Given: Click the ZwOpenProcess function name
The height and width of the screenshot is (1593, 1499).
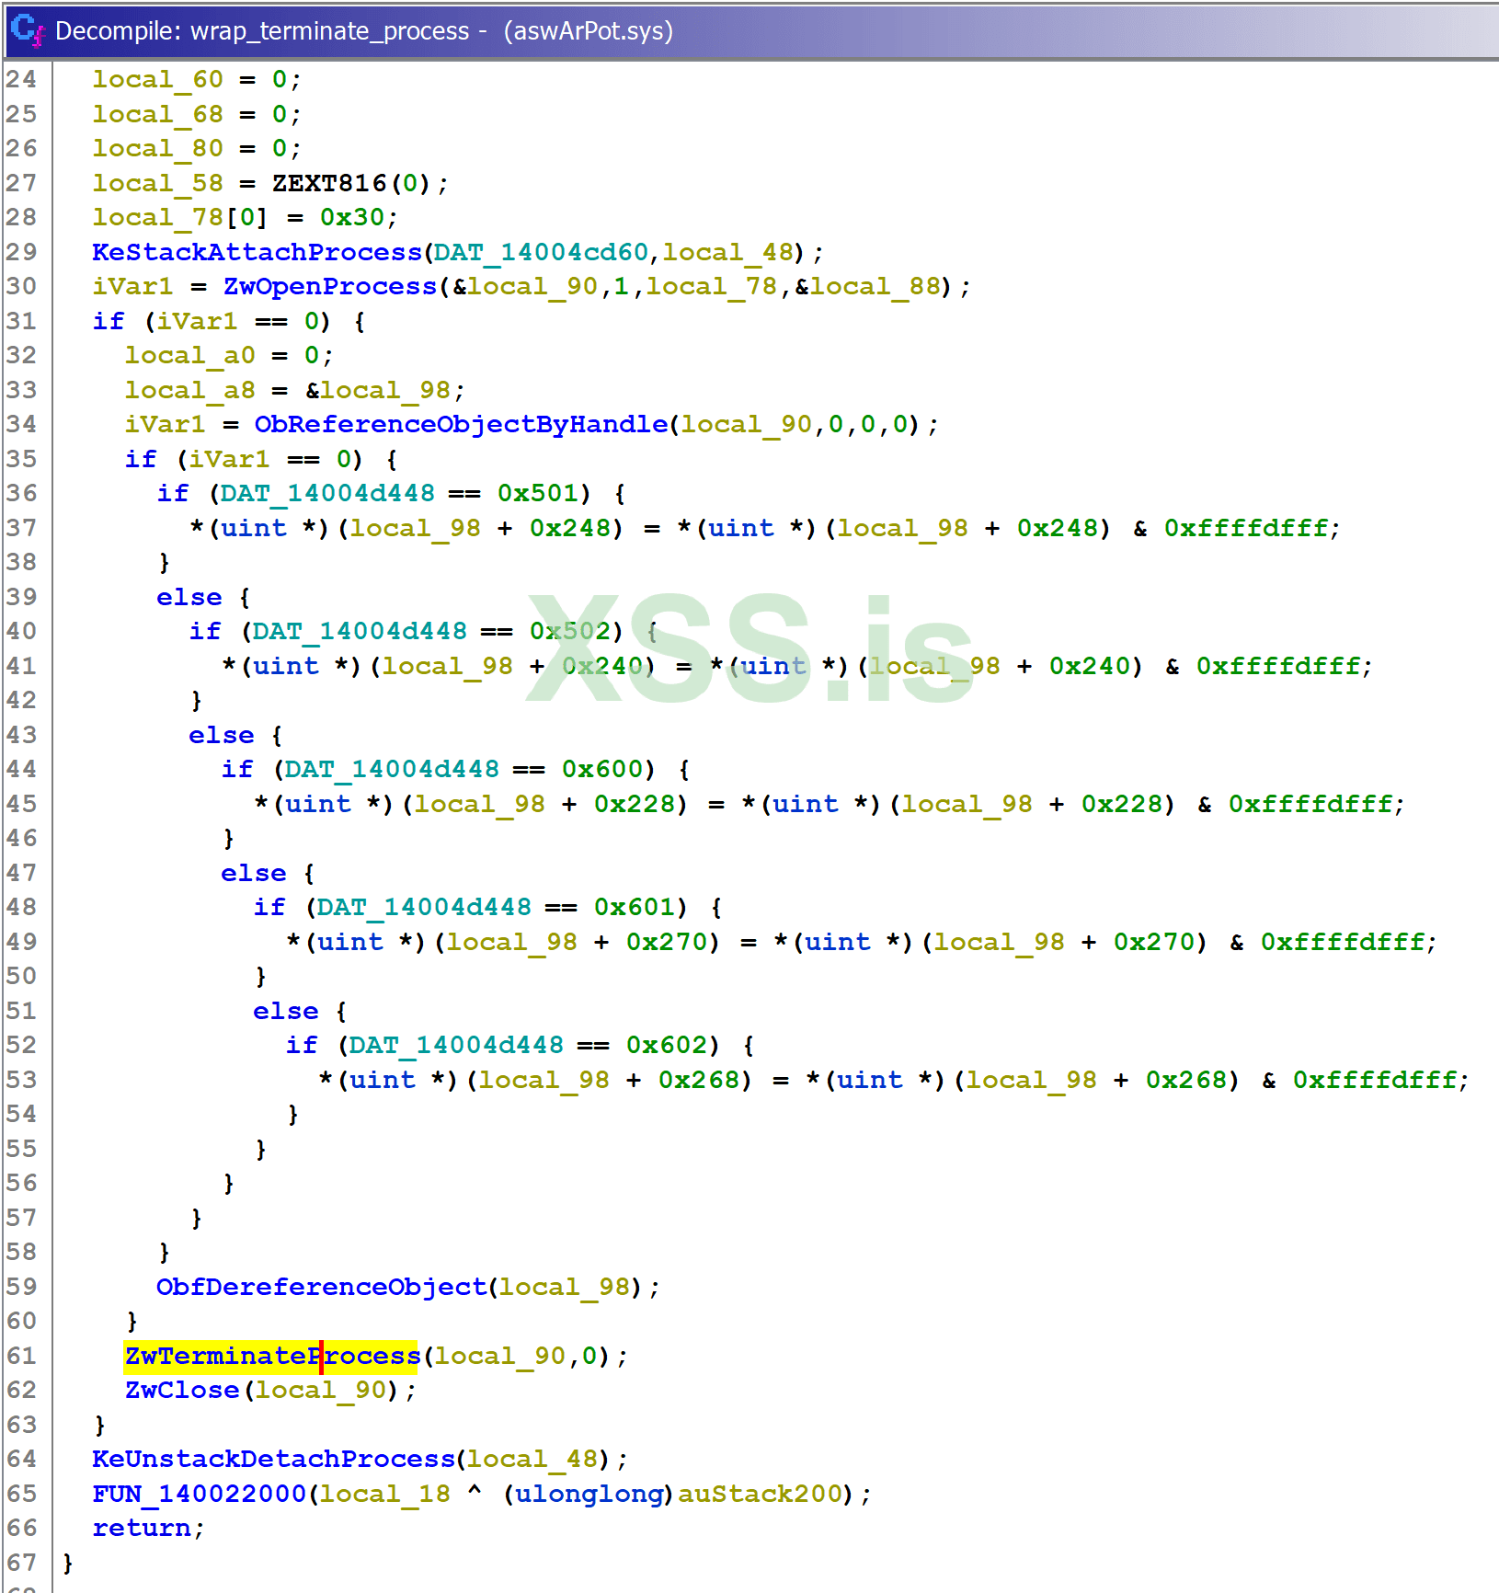Looking at the screenshot, I should pos(330,287).
